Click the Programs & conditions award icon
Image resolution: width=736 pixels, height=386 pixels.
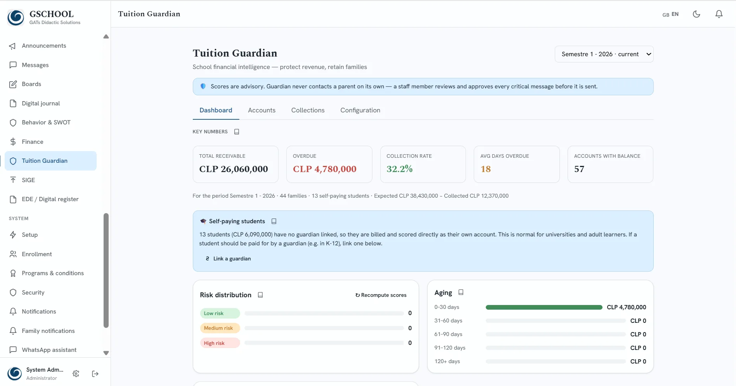[13, 273]
